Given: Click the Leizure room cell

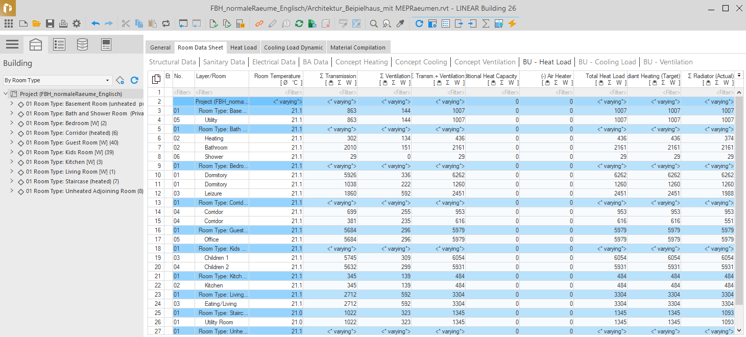Looking at the screenshot, I should [222, 194].
